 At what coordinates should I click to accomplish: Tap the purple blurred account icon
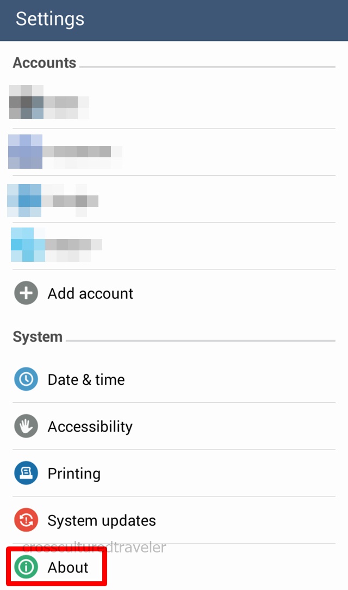tap(26, 151)
